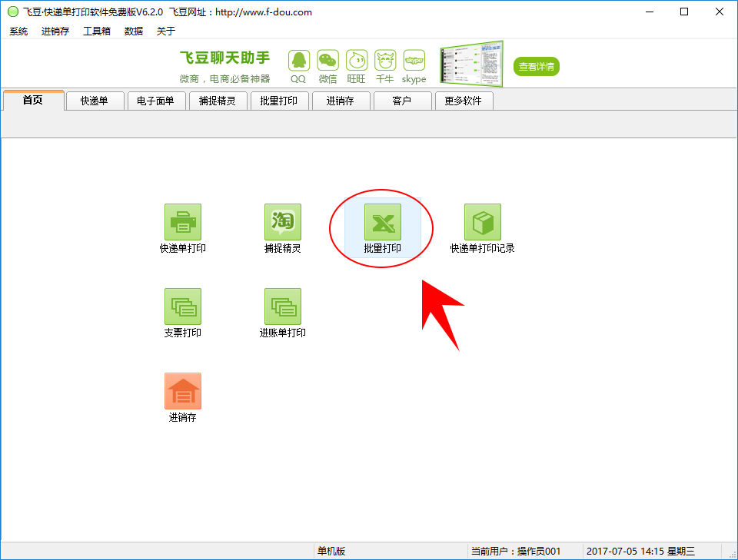This screenshot has height=560, width=738.
Task: Close the 飞豆 window
Action: 720,12
